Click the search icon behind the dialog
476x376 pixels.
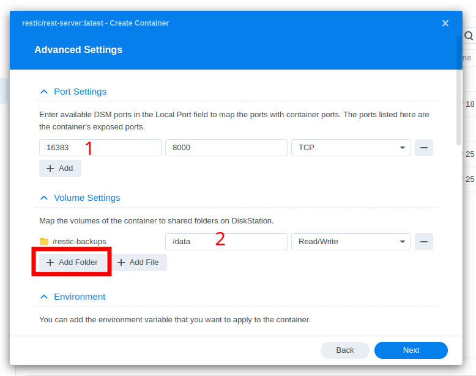click(x=469, y=36)
